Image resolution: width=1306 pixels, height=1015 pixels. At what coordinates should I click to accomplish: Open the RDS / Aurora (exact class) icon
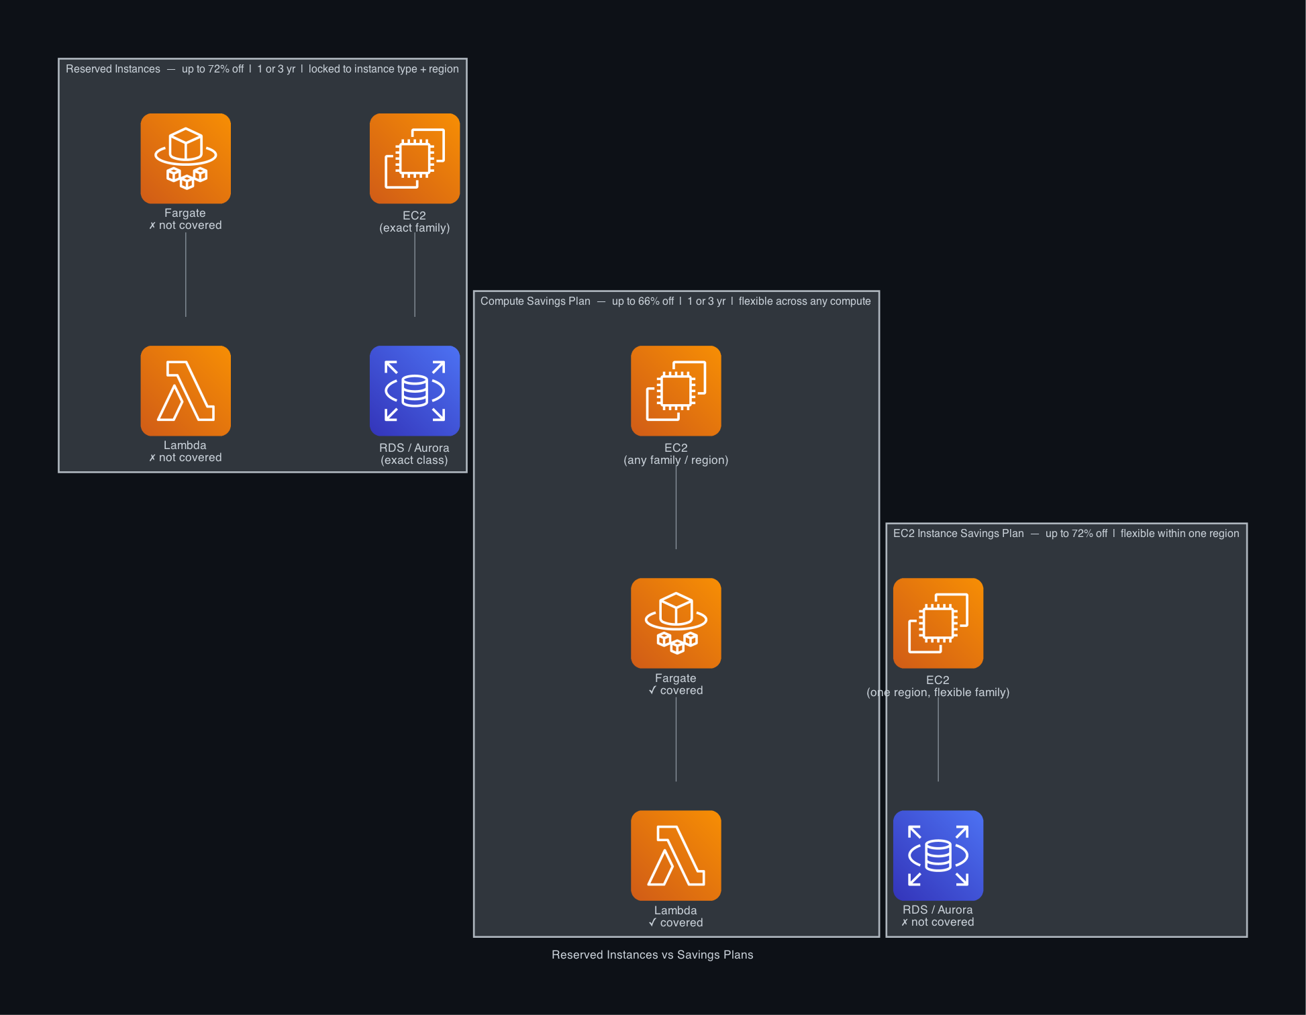pos(414,391)
